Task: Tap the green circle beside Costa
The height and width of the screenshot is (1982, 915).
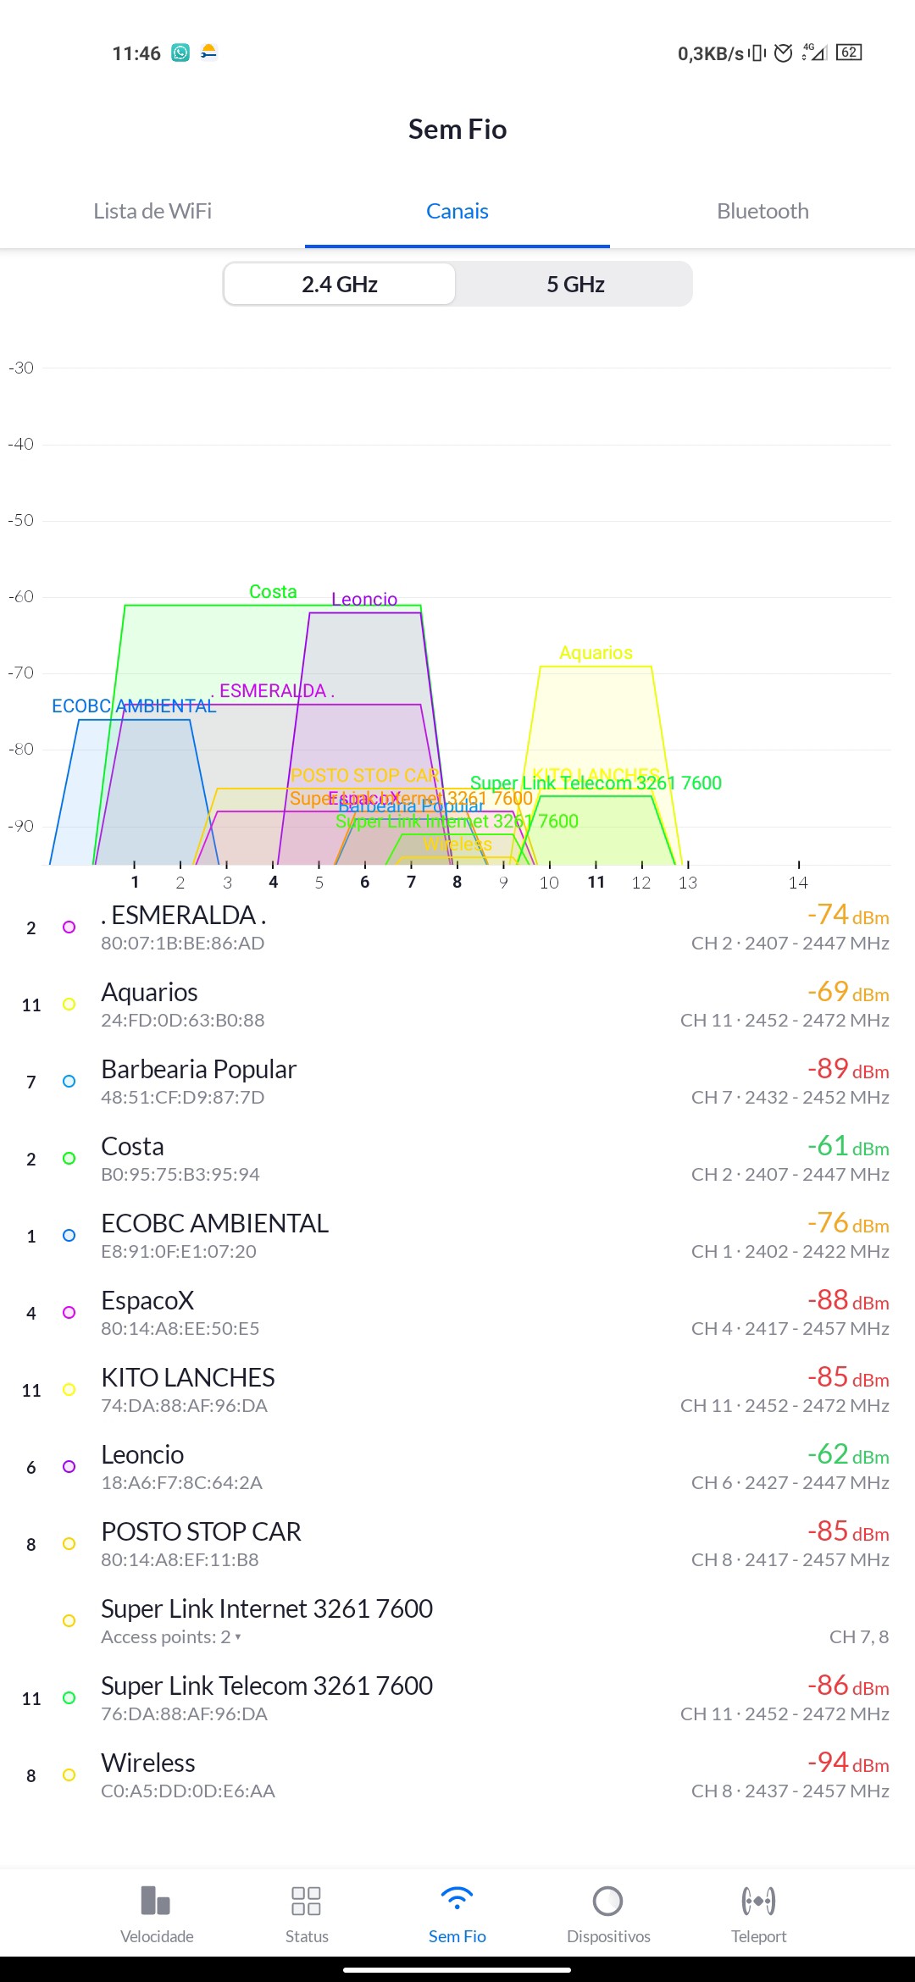Action: 69,1159
